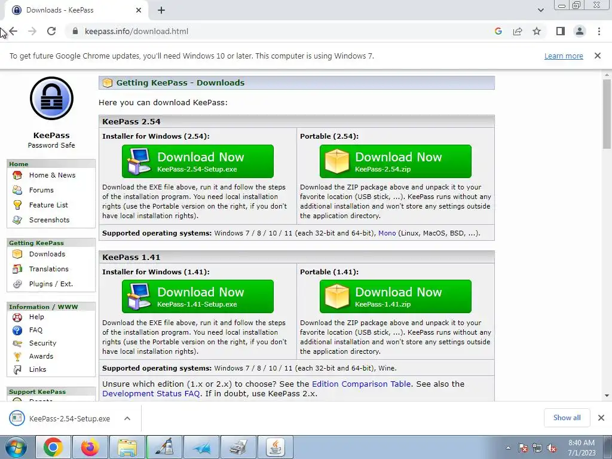
Task: Open the Forums menu link
Action: pos(41,190)
